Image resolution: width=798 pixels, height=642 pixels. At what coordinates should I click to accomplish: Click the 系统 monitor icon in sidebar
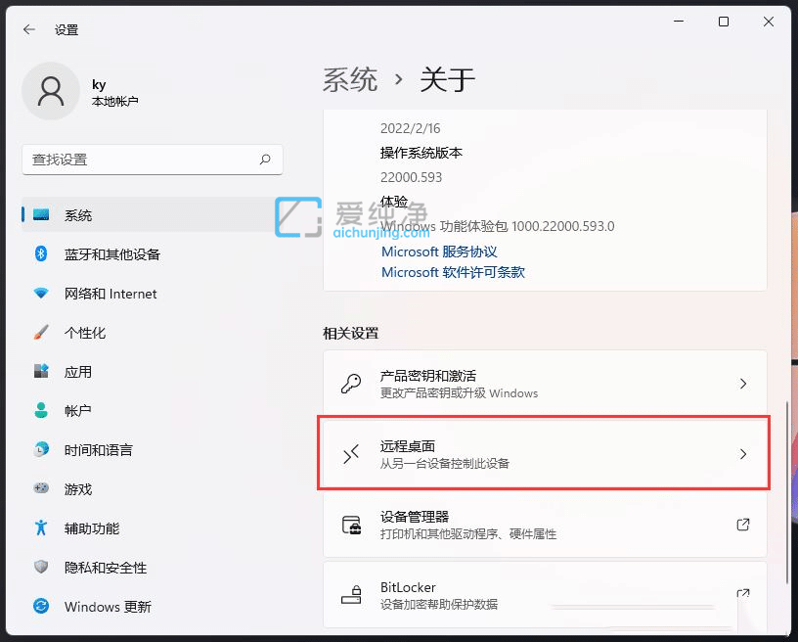pyautogui.click(x=41, y=215)
